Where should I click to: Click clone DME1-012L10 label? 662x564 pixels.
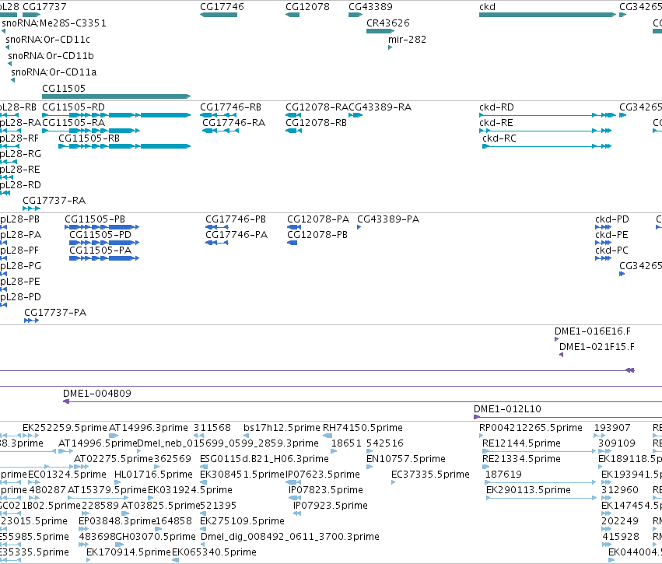pyautogui.click(x=507, y=409)
